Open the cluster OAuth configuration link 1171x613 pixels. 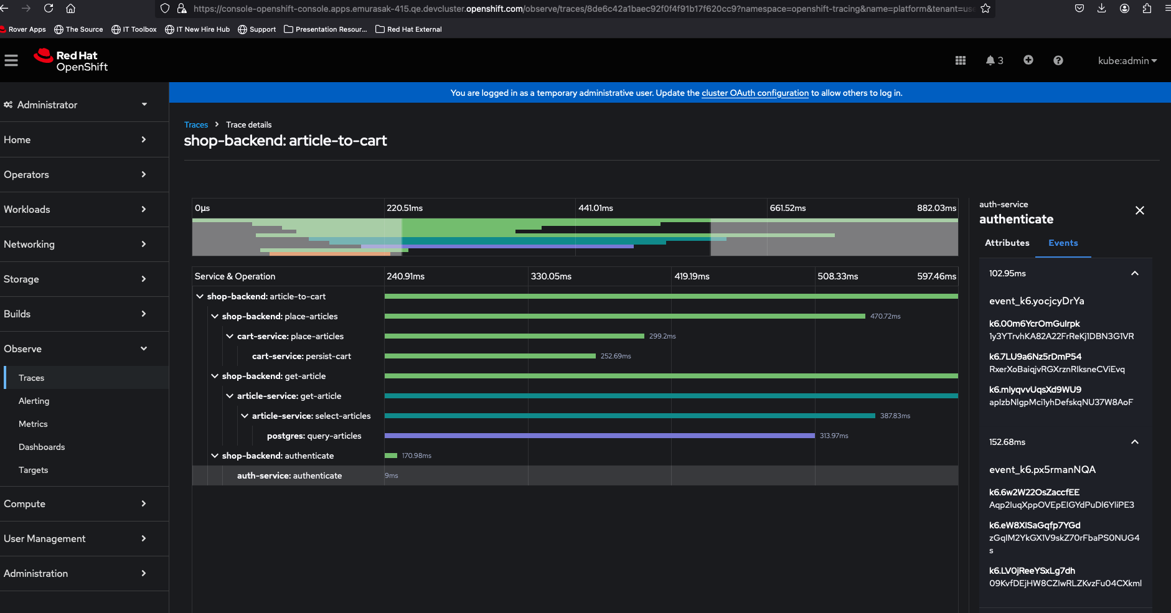point(755,93)
